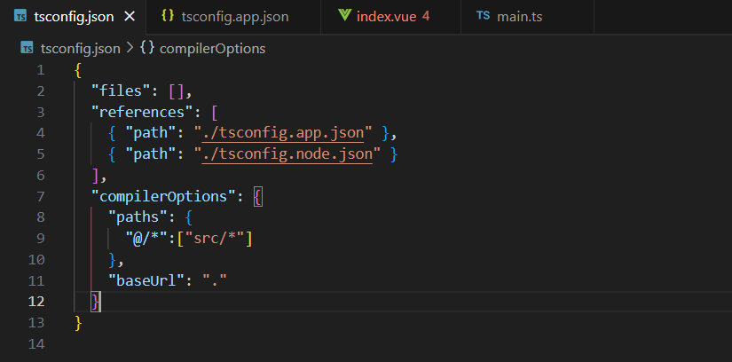Click the TS icon on tsconfig.json tab
The width and height of the screenshot is (732, 362).
(20, 17)
